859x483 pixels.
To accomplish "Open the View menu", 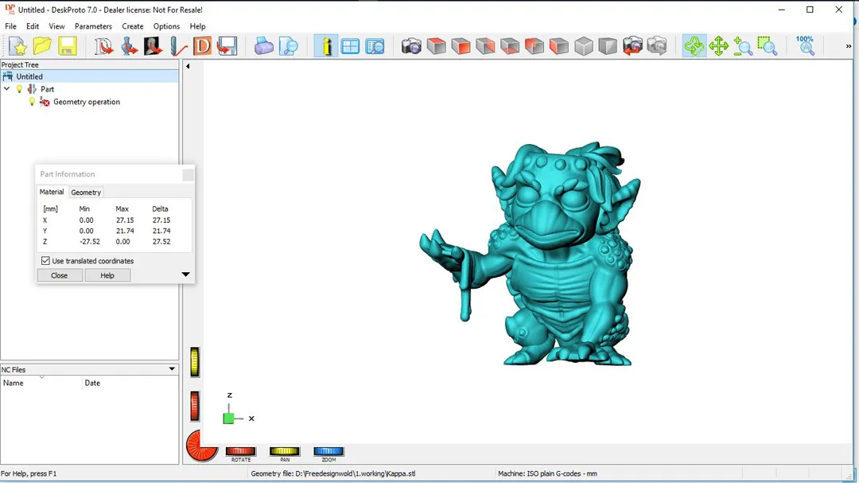I will (56, 26).
